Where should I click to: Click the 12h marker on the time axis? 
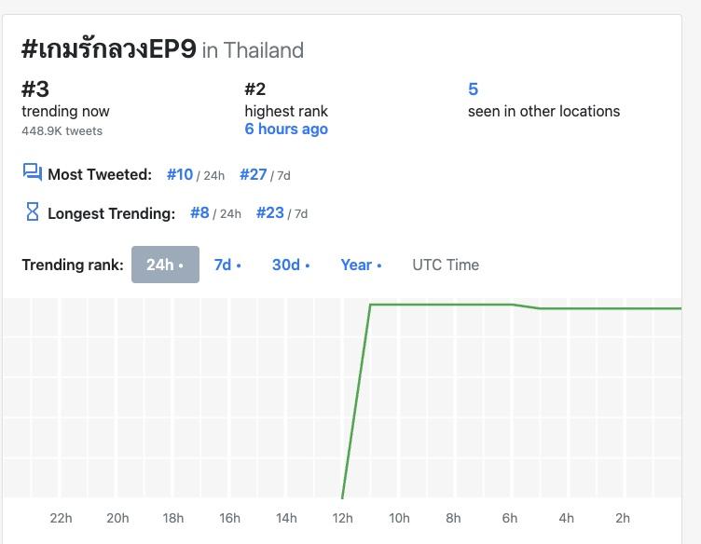tap(342, 518)
